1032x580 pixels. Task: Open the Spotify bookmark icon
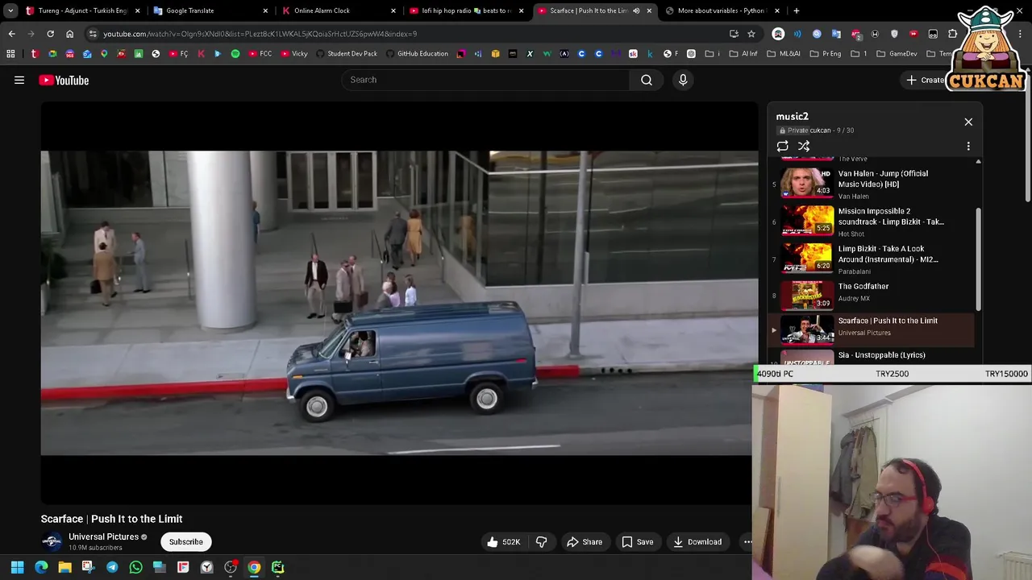pos(235,54)
